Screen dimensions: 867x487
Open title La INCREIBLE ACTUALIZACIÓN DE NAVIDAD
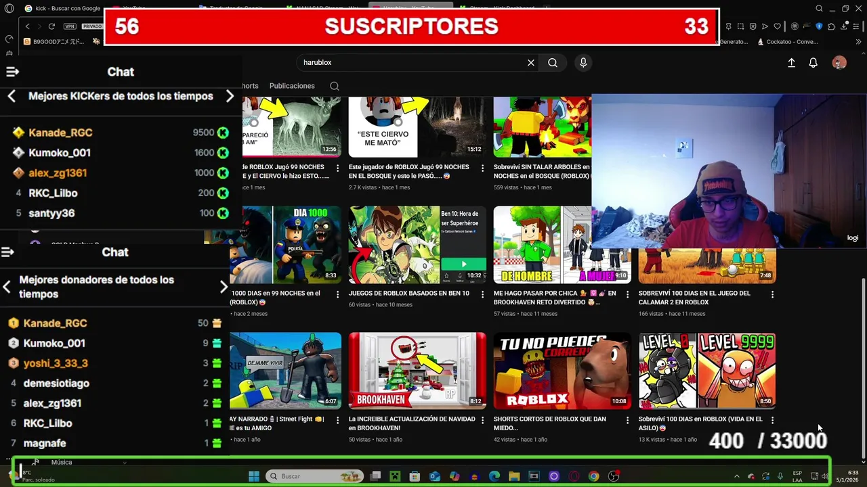[x=412, y=423]
